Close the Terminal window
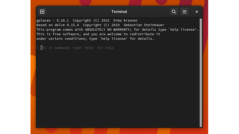The width and height of the screenshot is (239, 134). point(197,12)
